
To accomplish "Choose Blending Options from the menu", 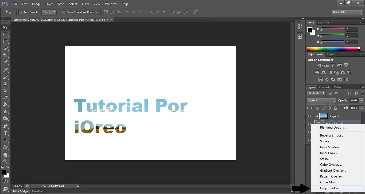I will tap(338, 127).
